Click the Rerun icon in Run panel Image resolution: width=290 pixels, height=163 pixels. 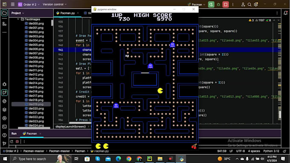pos(12,142)
